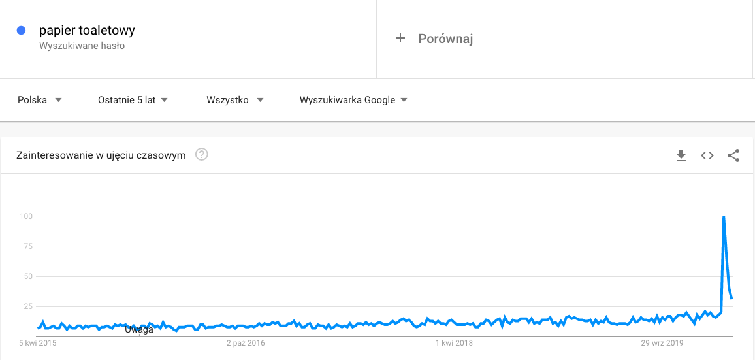Click the Uwaga note on the chart

point(138,330)
